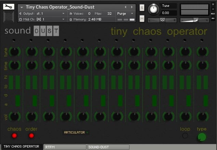Click the seventh channel a-d envelope bar
The height and width of the screenshot is (150, 217).
(x=120, y=100)
